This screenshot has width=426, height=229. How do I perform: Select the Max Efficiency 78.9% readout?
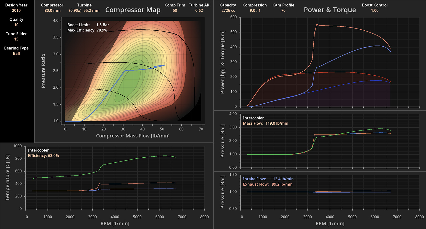87,30
